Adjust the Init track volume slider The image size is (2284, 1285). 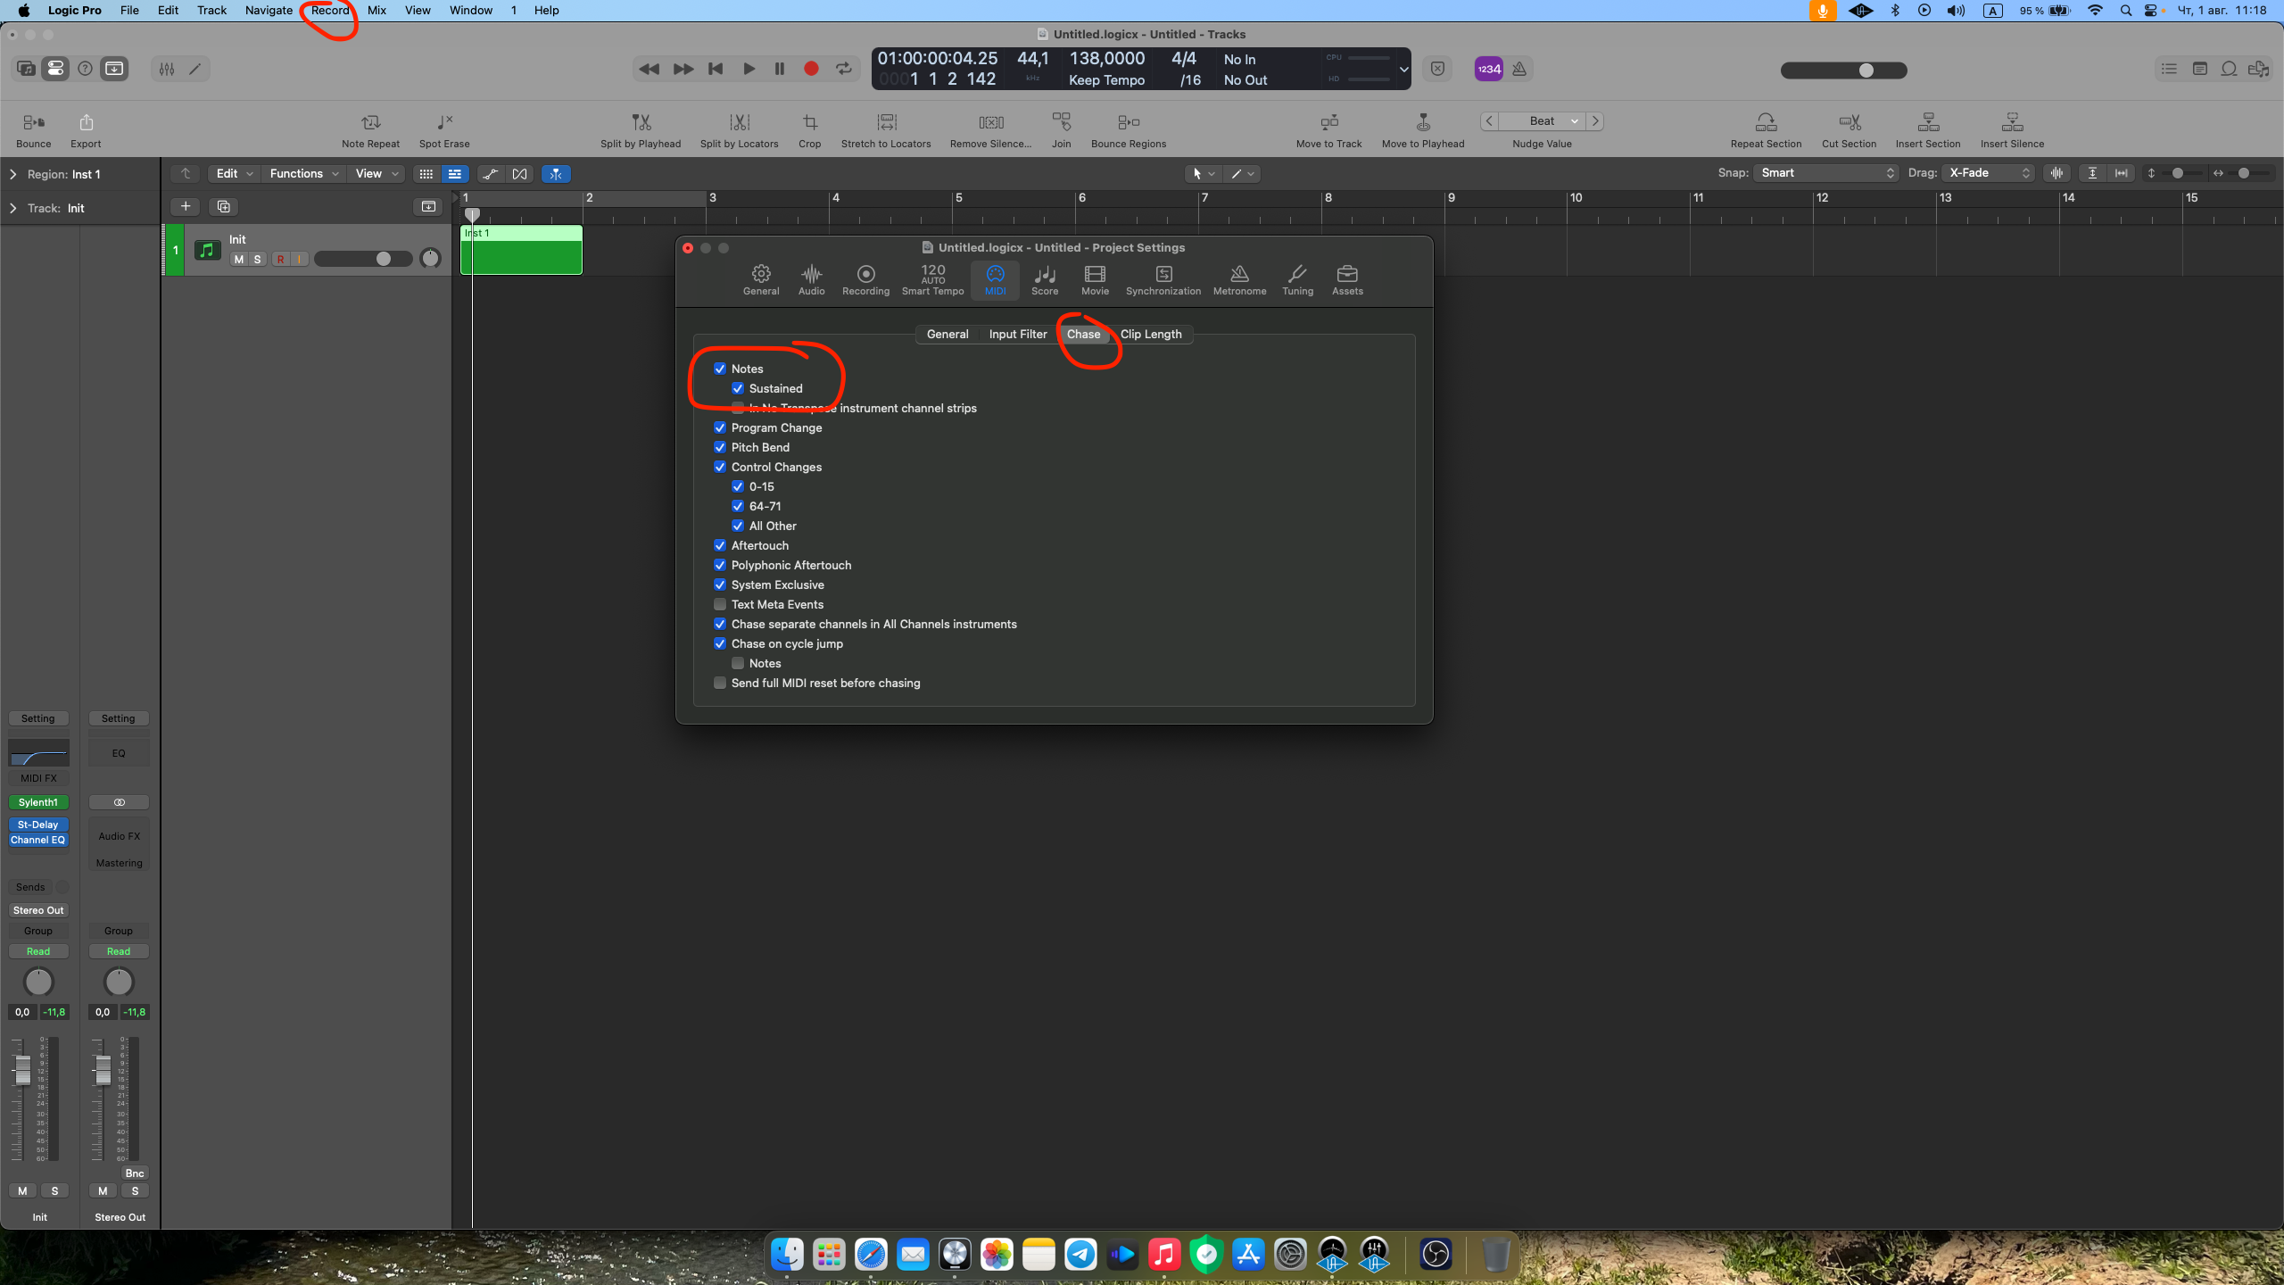coord(383,259)
